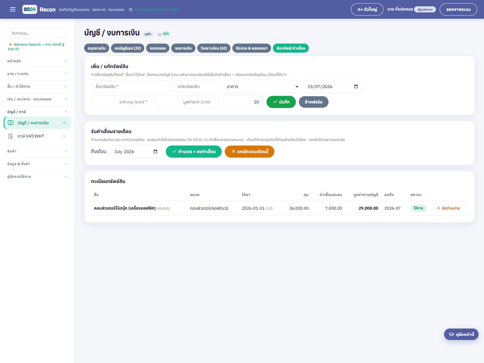Click the green บันทึก save button
Screen dimensions: 484x363
pos(281,102)
